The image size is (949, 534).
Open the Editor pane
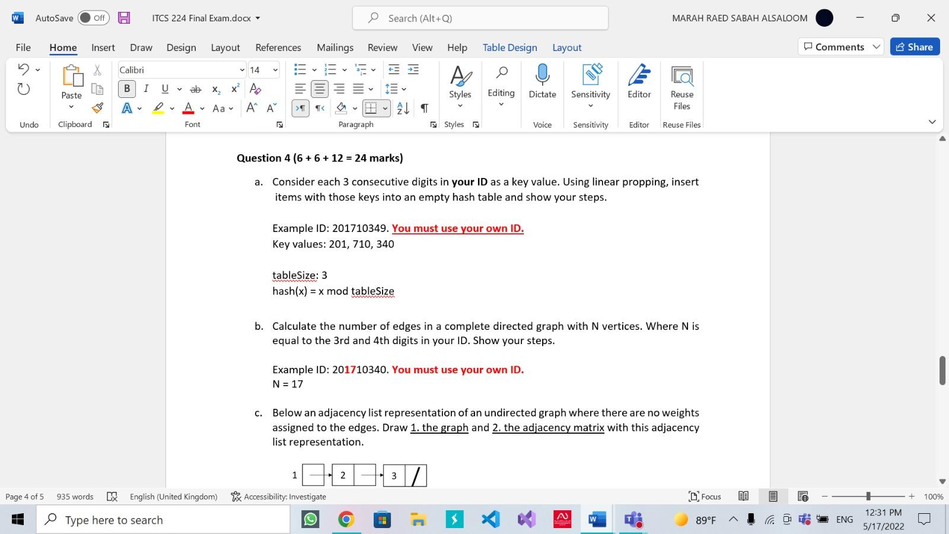point(639,81)
